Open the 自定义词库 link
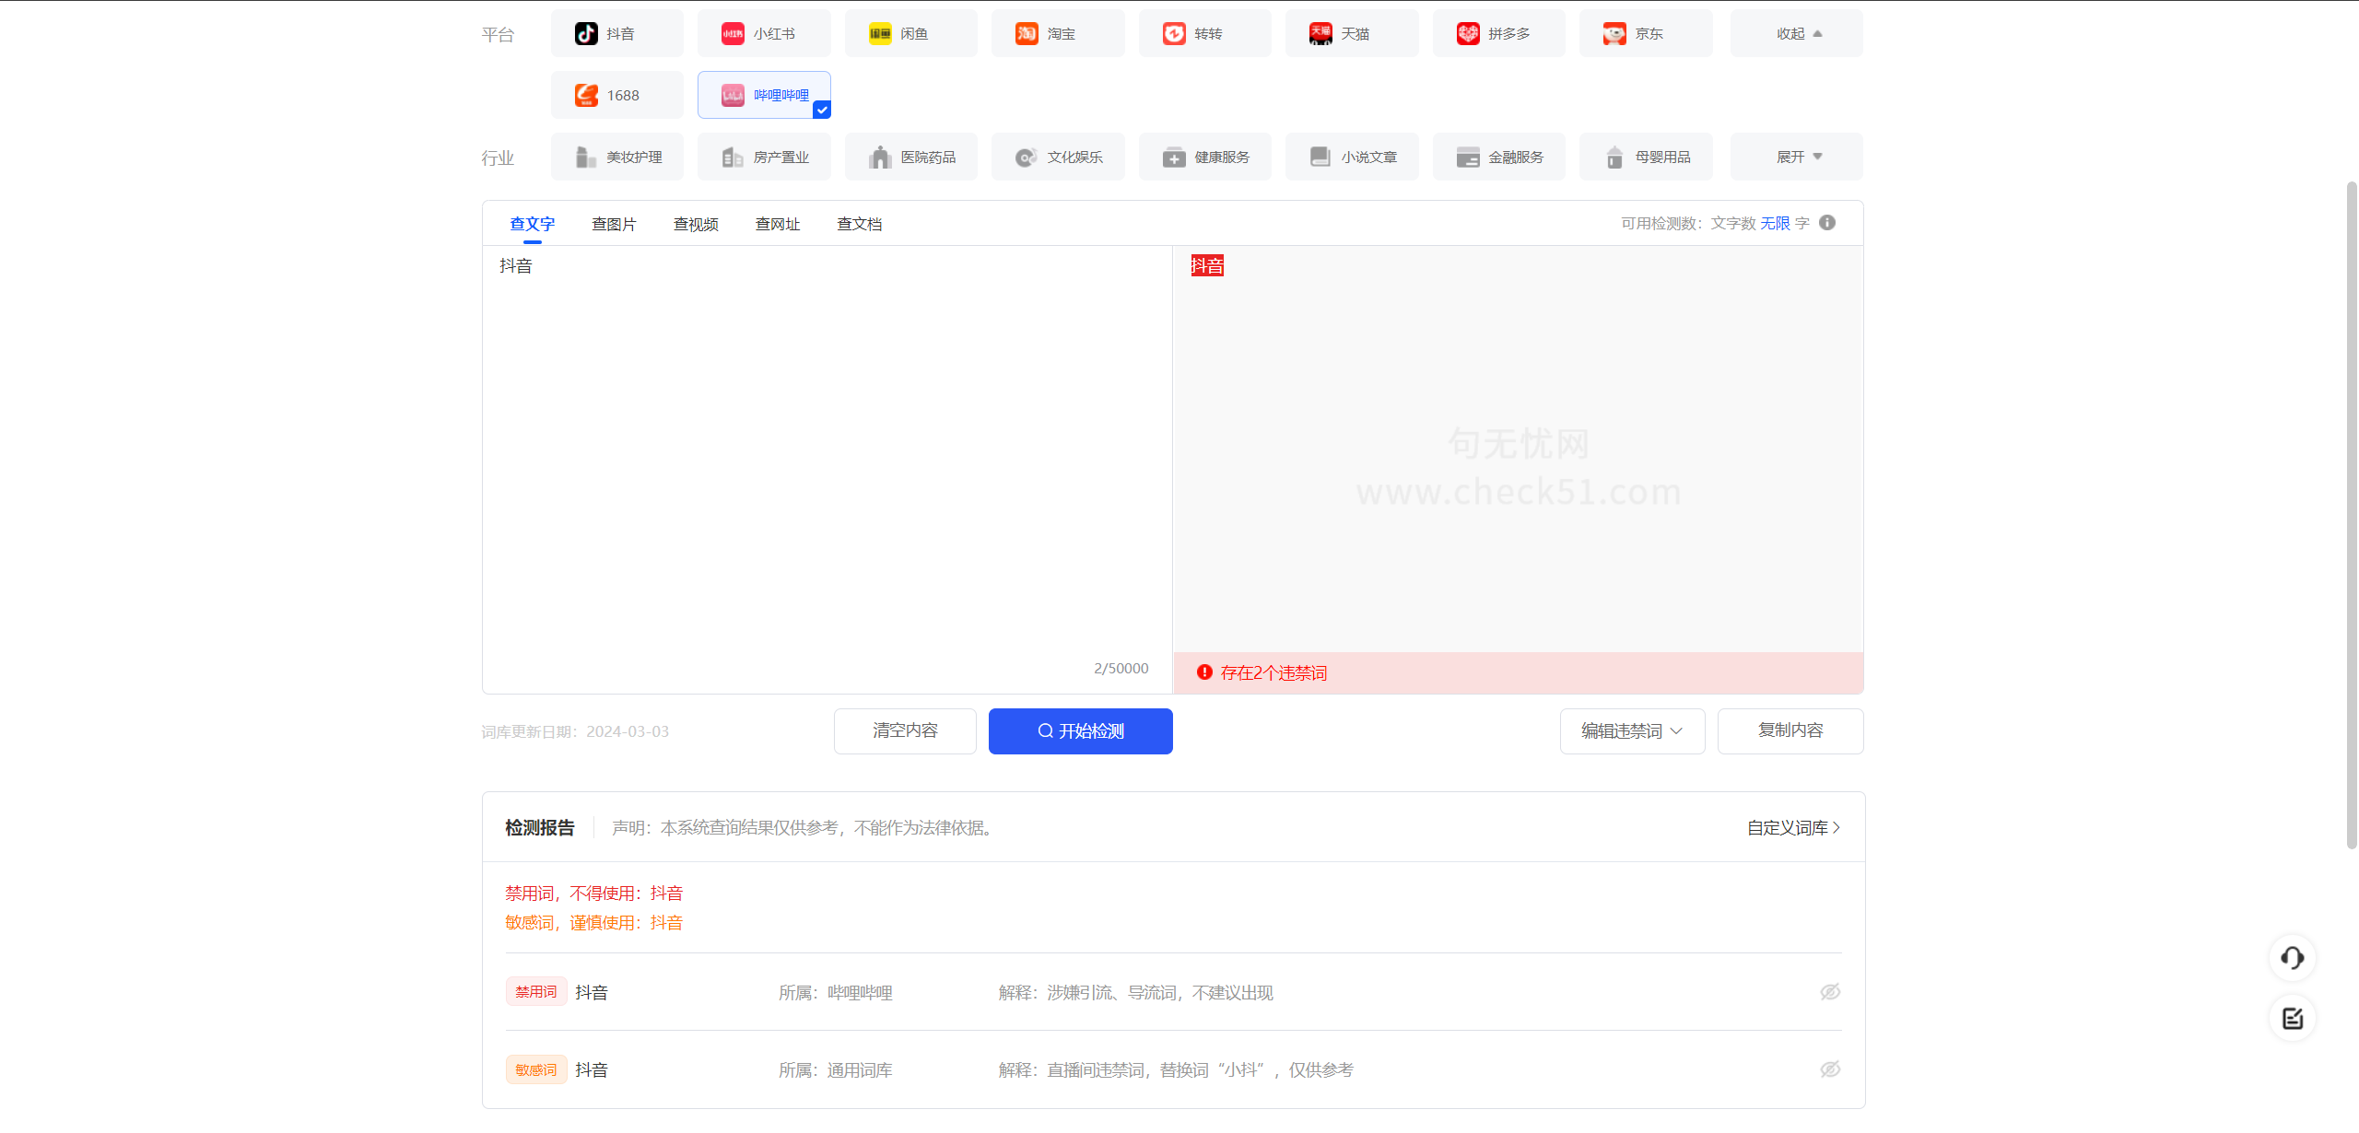The height and width of the screenshot is (1133, 2359). (x=1793, y=828)
